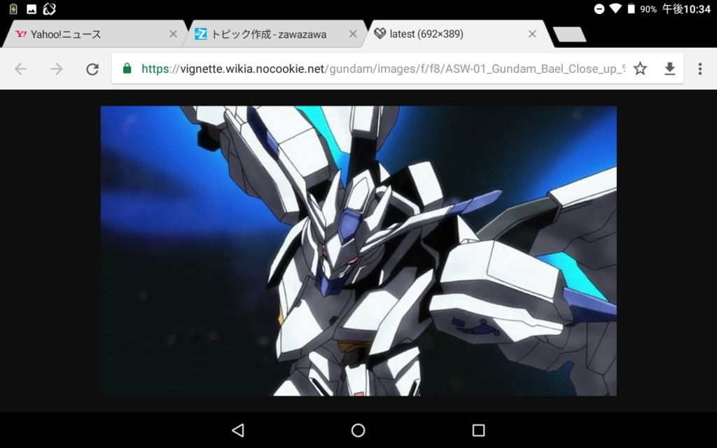This screenshot has height=448, width=717.
Task: Tap the battery status icon
Action: pyautogui.click(x=631, y=8)
